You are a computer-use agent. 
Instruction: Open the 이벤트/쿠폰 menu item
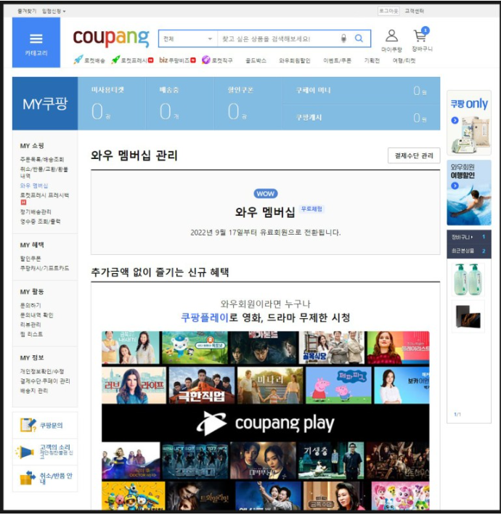[337, 60]
